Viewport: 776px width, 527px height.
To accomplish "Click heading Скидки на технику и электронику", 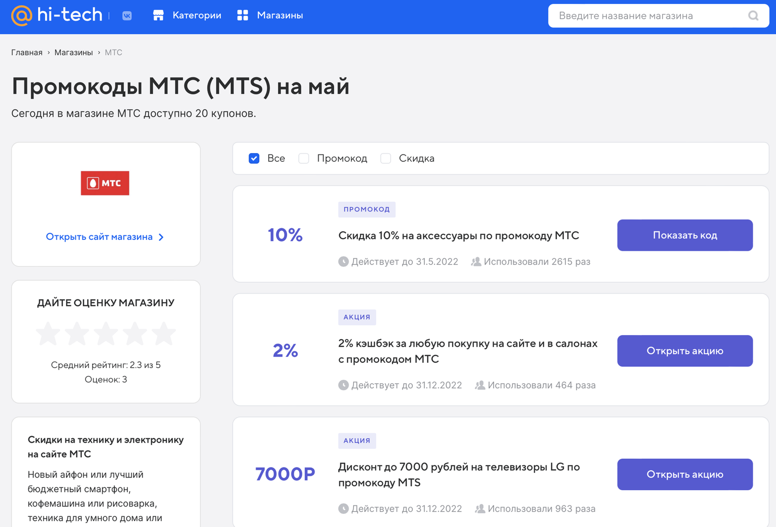I will [x=106, y=447].
